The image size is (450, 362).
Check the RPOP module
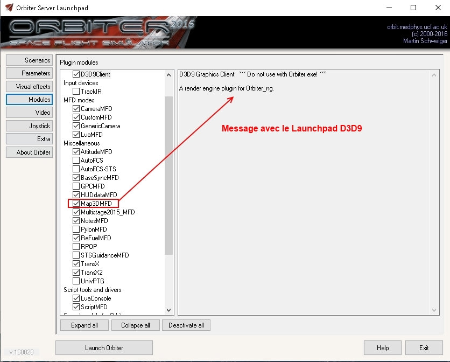coord(76,247)
